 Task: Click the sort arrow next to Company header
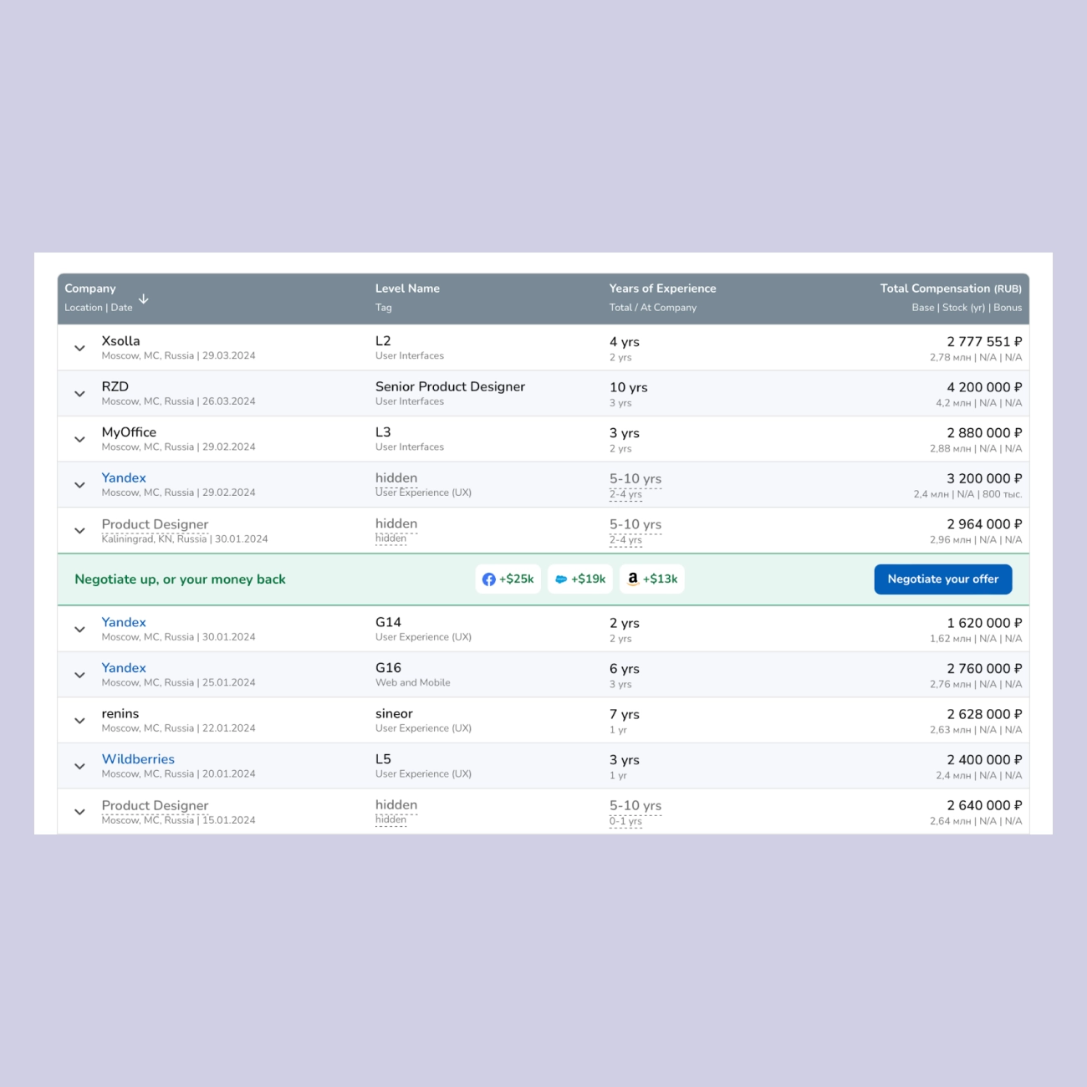click(144, 299)
